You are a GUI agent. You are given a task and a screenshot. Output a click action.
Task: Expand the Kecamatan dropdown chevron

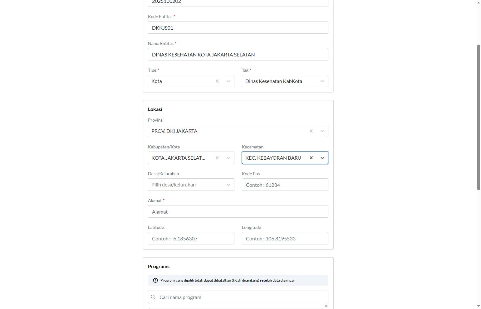point(322,158)
